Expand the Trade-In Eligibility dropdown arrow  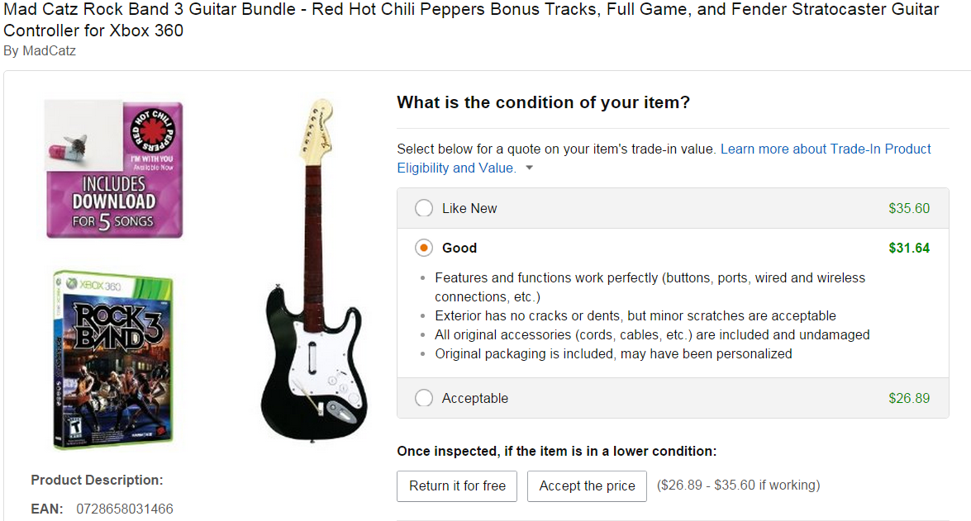pyautogui.click(x=530, y=168)
